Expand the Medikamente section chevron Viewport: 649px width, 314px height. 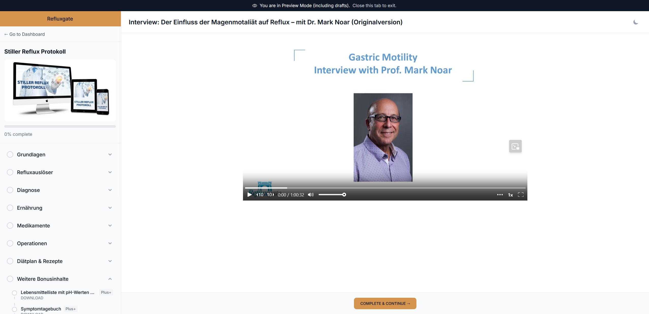pos(110,226)
